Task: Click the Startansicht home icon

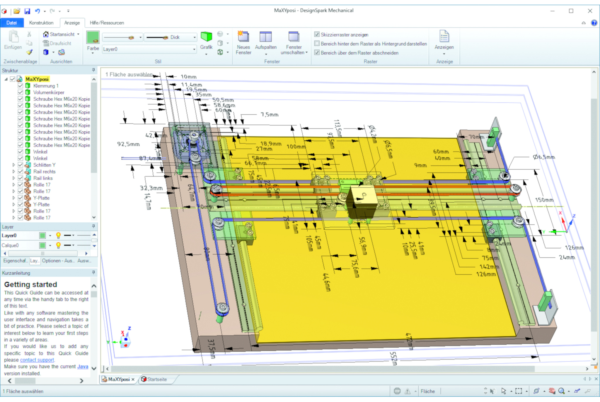Action: coord(46,34)
